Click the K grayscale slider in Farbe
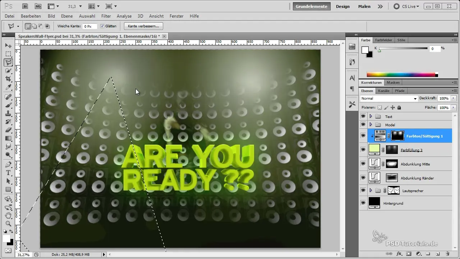460x259 pixels. pos(403,49)
